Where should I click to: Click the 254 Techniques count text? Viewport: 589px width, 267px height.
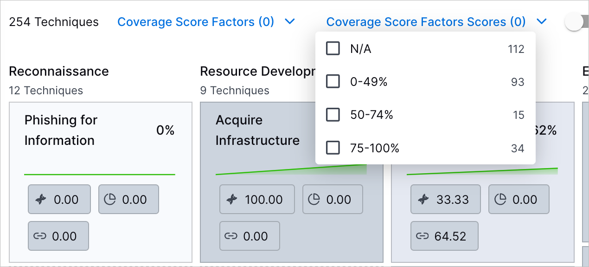(54, 22)
